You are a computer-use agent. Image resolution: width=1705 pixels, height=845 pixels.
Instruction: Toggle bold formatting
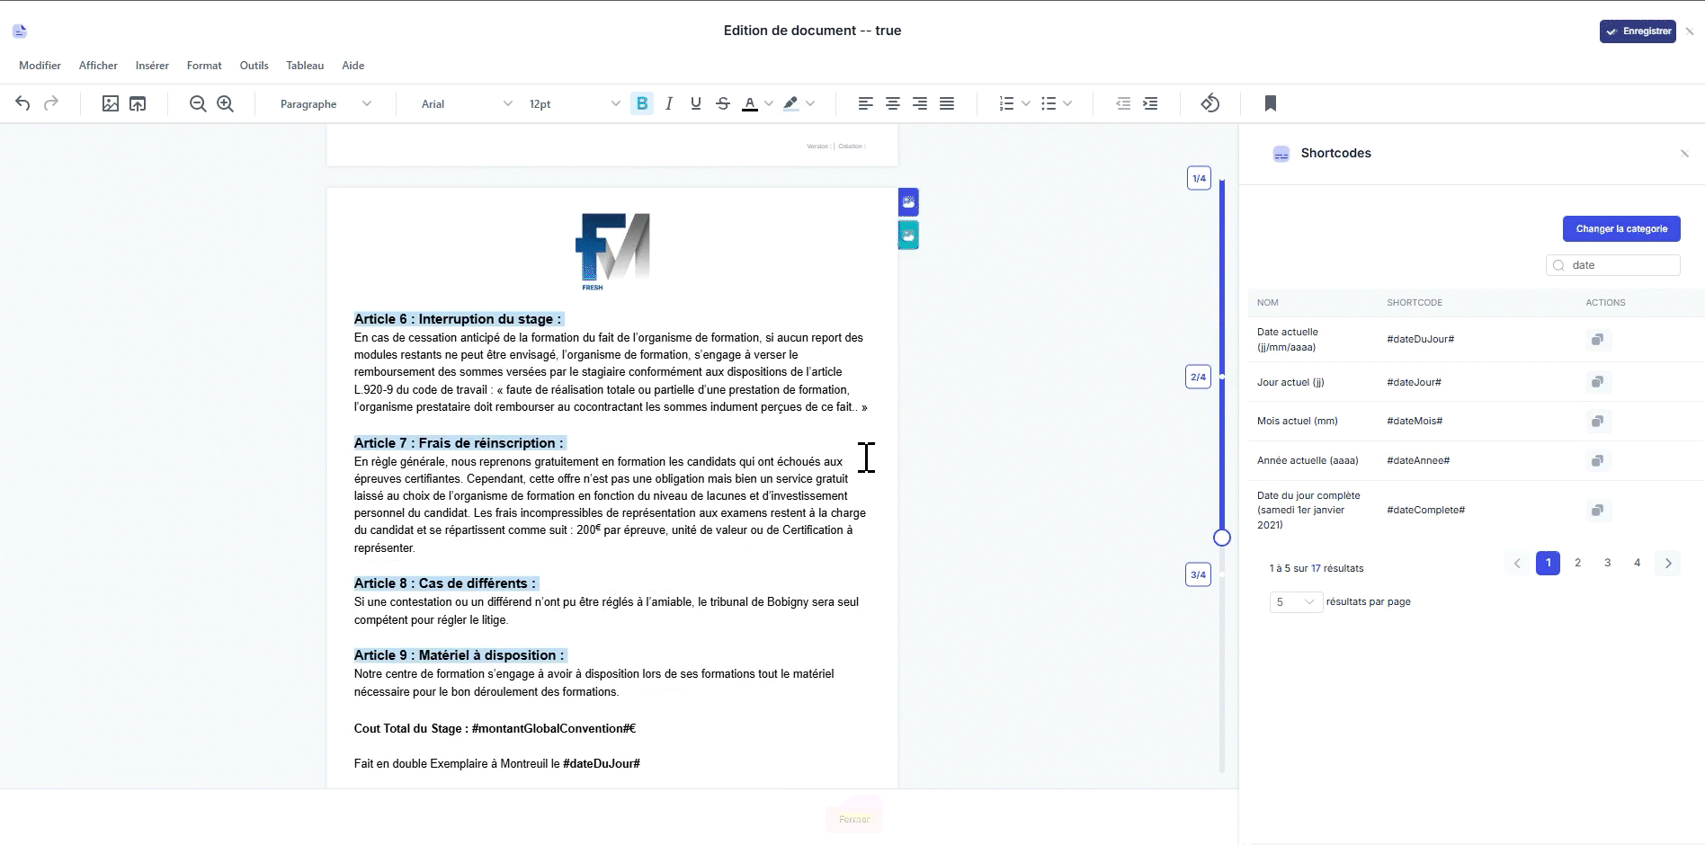point(642,103)
